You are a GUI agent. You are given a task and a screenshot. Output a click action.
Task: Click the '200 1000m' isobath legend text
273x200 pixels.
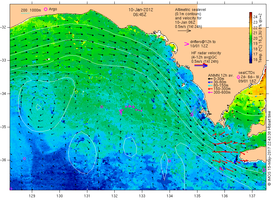click(31, 10)
